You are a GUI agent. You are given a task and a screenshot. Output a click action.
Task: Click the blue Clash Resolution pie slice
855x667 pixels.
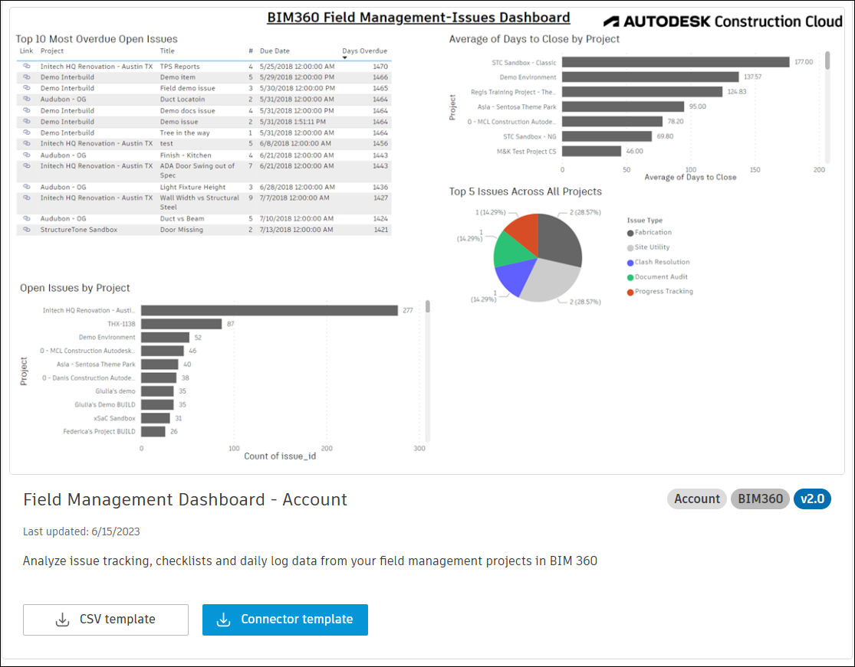(x=515, y=276)
